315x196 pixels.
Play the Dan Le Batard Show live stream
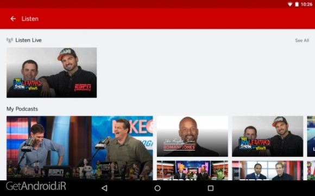pos(52,73)
